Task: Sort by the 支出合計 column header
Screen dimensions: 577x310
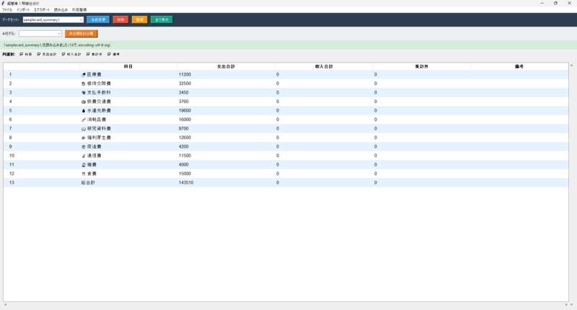Action: coord(226,66)
